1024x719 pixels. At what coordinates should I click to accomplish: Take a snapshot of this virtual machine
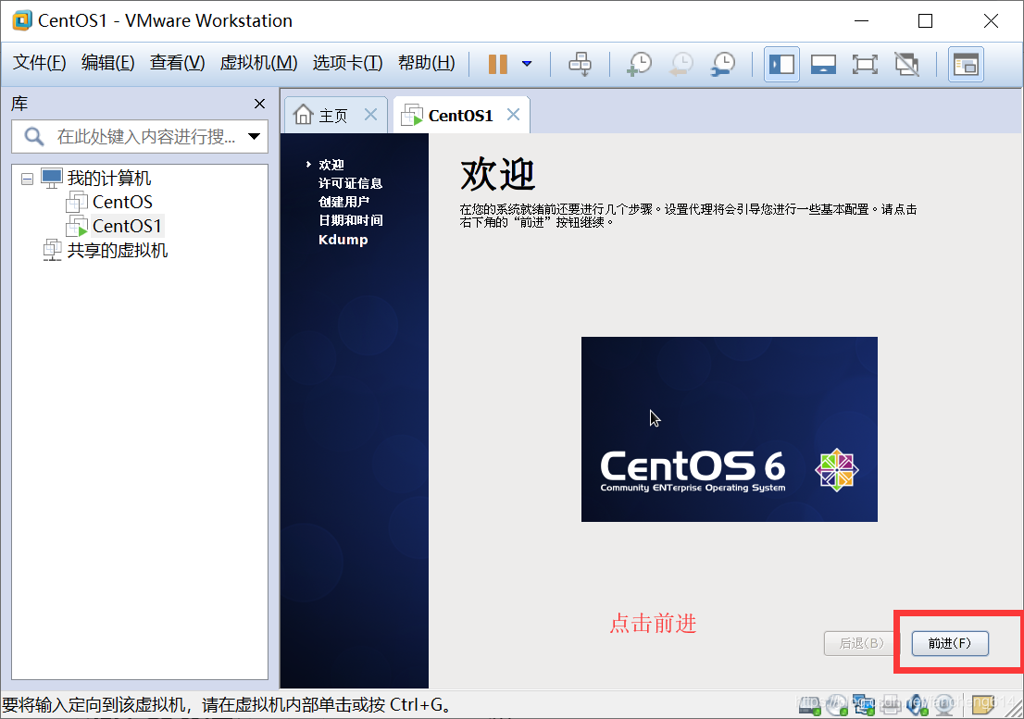(x=640, y=64)
